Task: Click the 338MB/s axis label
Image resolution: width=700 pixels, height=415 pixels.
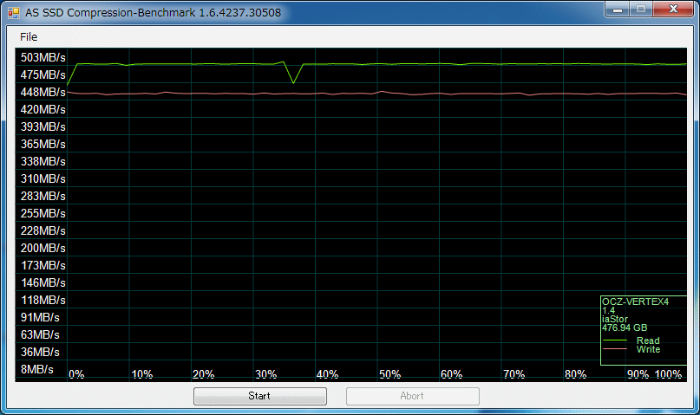Action: pyautogui.click(x=43, y=161)
